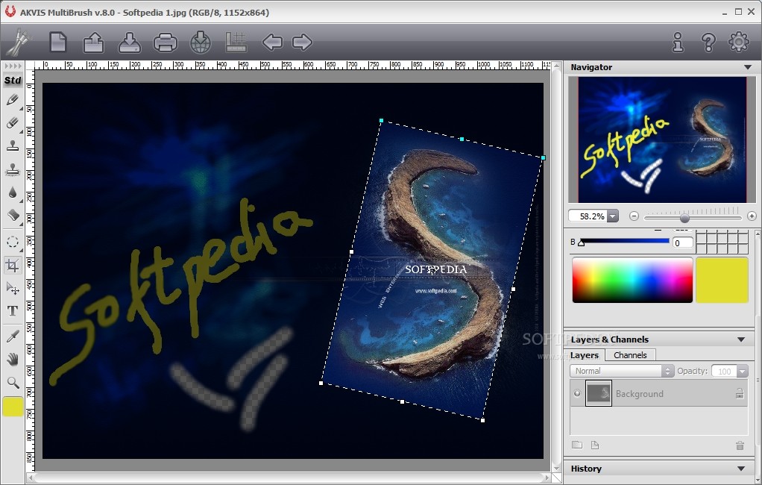The image size is (762, 485).
Task: Open an image with the upload arrow icon
Action: [x=93, y=42]
